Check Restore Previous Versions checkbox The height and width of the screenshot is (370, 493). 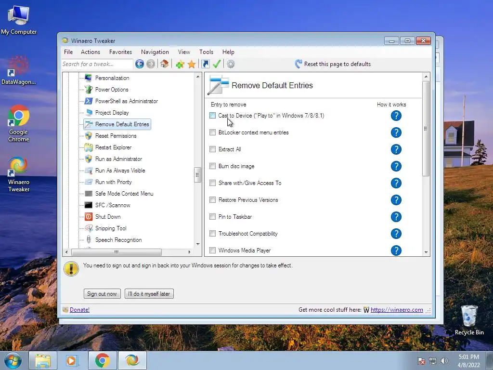pyautogui.click(x=212, y=200)
